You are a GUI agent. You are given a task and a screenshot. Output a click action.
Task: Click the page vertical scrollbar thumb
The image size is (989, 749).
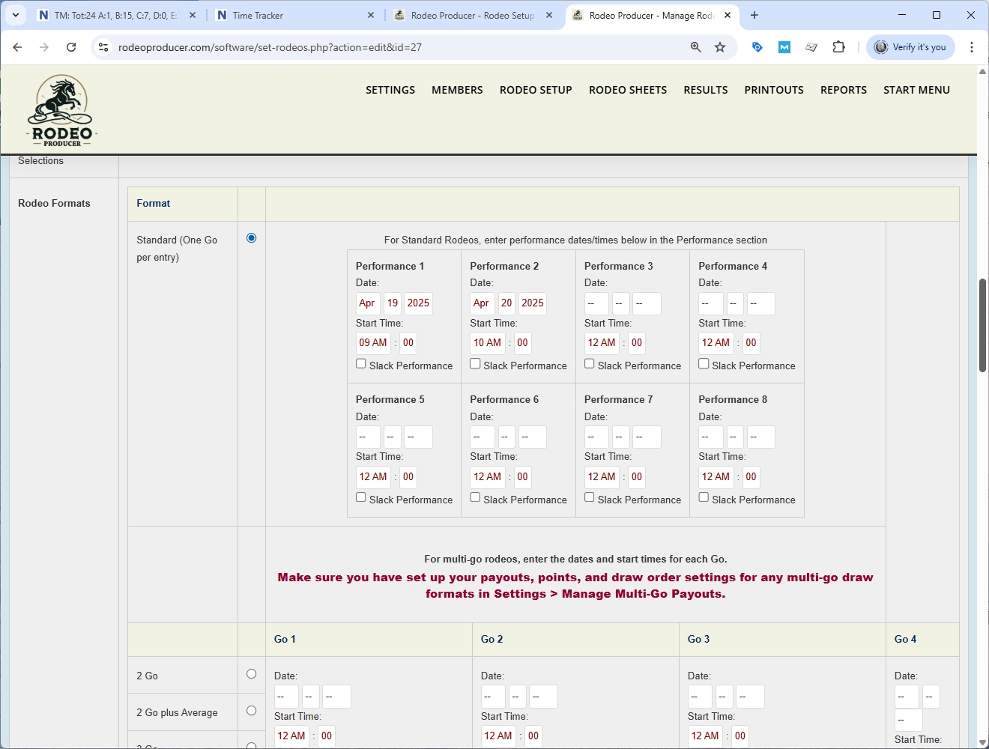pos(982,325)
